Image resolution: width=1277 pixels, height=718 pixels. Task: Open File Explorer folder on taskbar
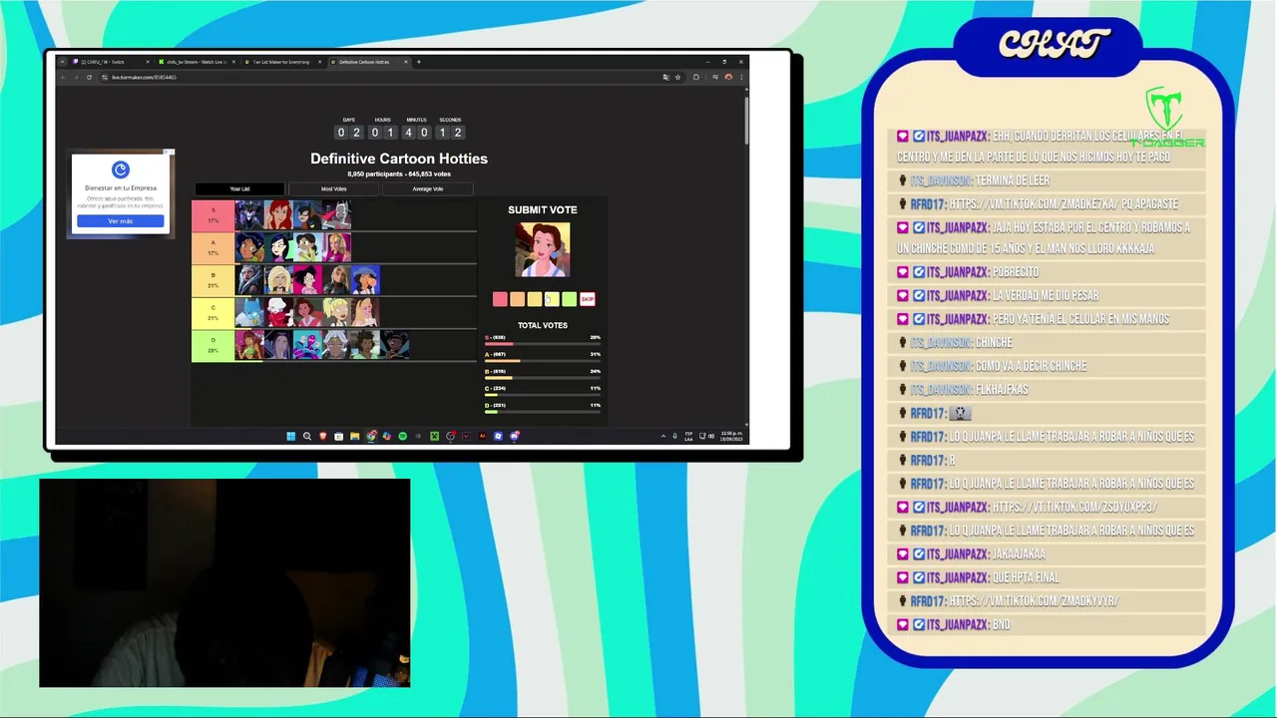pos(355,436)
